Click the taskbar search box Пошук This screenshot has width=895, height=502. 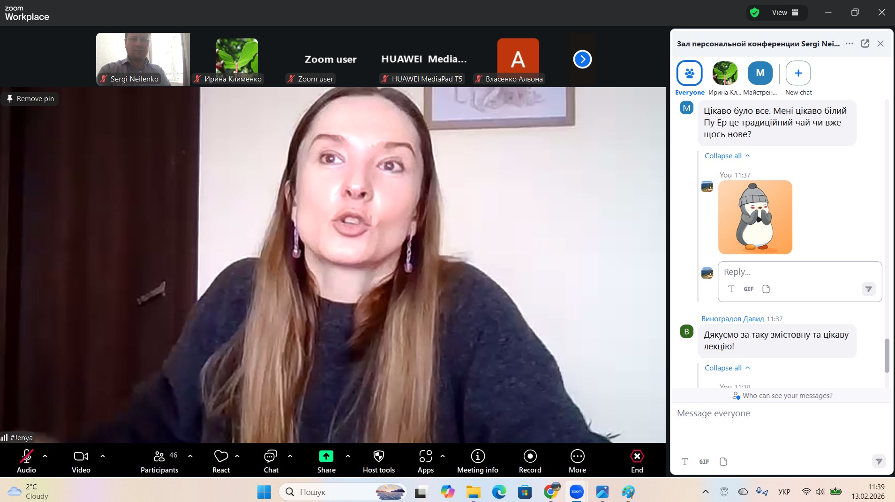pyautogui.click(x=343, y=492)
